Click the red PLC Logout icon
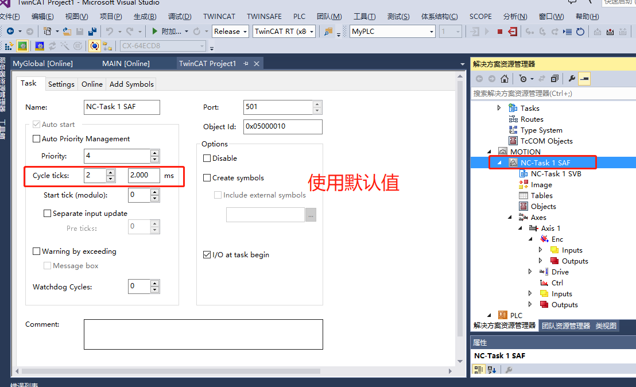The height and width of the screenshot is (387, 636). click(513, 31)
